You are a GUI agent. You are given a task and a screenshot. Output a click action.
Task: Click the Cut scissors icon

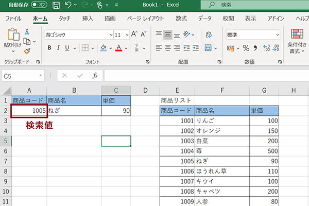tap(27, 31)
